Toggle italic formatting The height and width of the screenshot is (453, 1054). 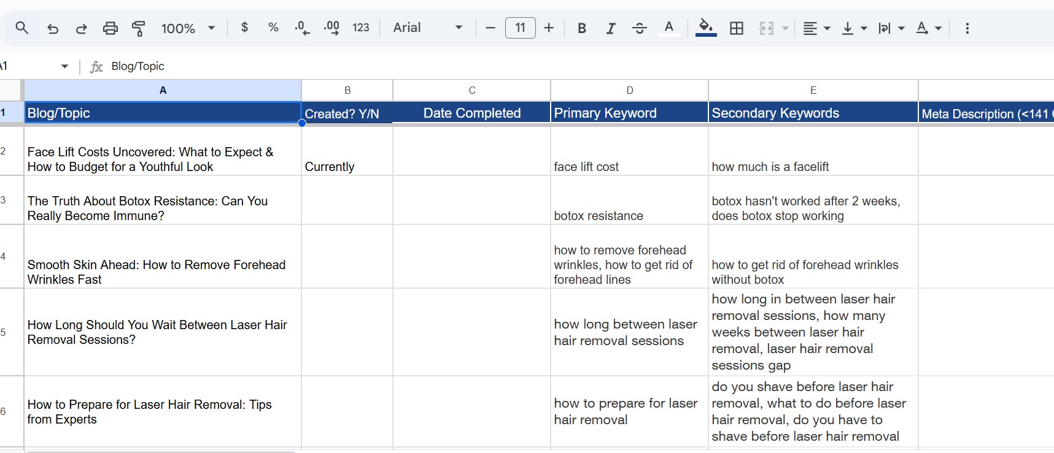point(611,28)
